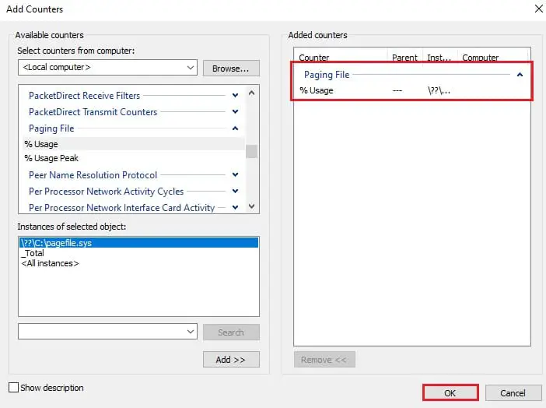The height and width of the screenshot is (408, 546).
Task: Click the counter list scroll down arrow
Action: (251, 206)
